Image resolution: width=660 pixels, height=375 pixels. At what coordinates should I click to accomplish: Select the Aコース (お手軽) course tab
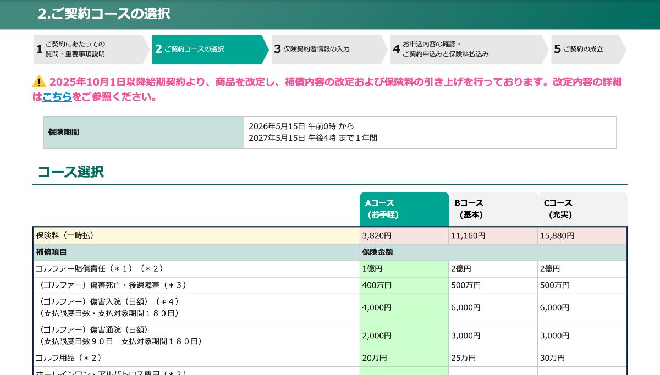tap(404, 209)
